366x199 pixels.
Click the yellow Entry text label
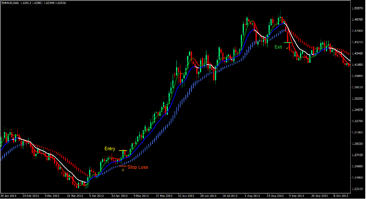(110, 149)
